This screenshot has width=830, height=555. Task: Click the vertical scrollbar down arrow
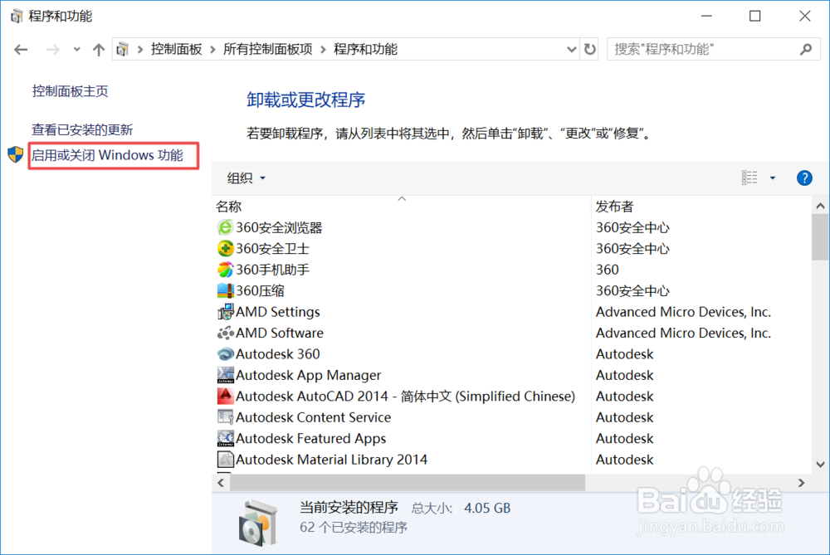(x=820, y=465)
